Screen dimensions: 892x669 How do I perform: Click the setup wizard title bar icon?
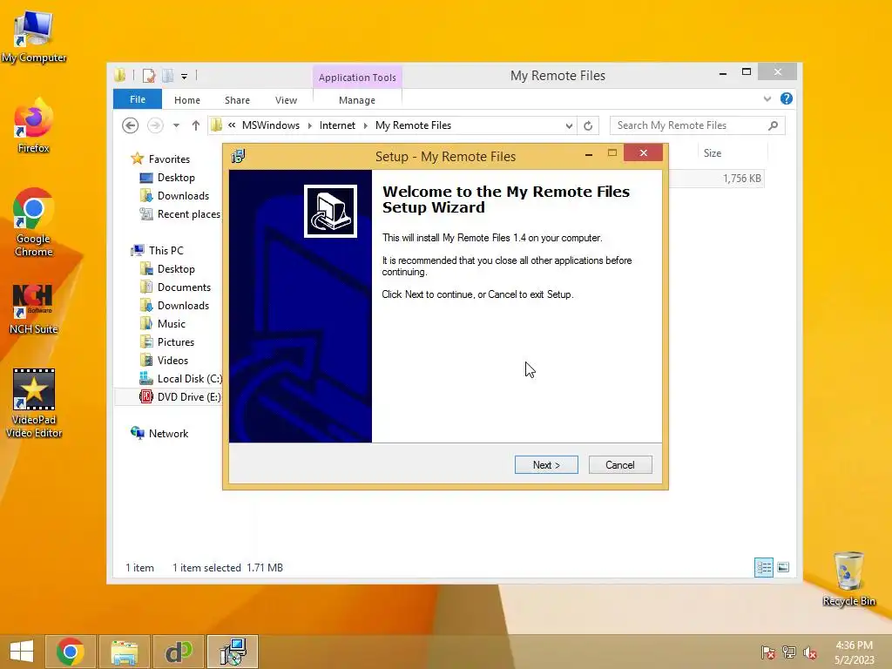click(x=238, y=156)
